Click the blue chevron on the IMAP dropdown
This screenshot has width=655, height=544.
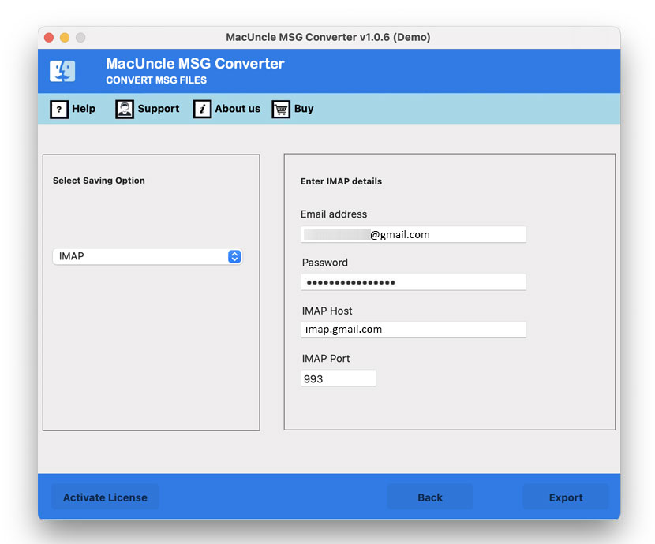coord(234,256)
